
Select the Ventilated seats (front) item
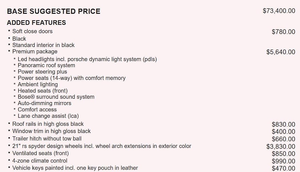coord(40,153)
